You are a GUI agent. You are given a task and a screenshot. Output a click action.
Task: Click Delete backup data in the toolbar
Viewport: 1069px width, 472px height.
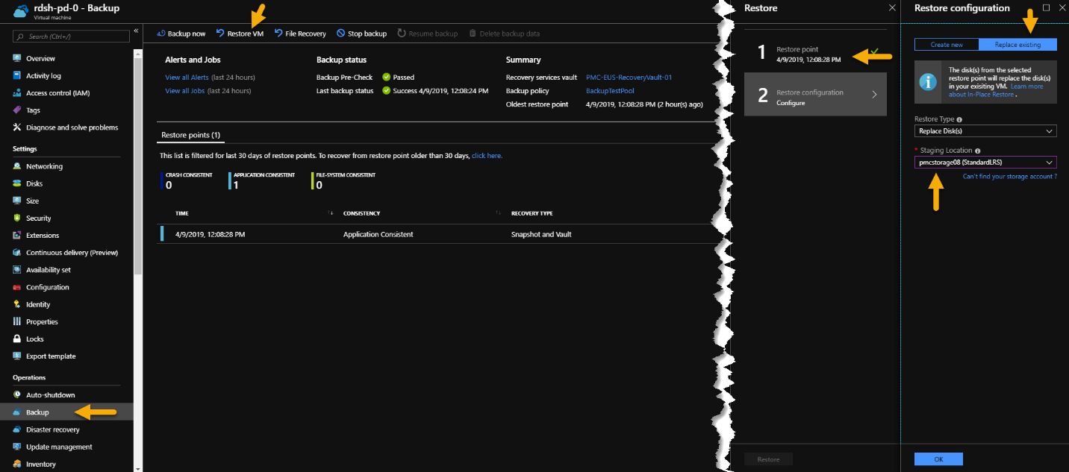(504, 34)
